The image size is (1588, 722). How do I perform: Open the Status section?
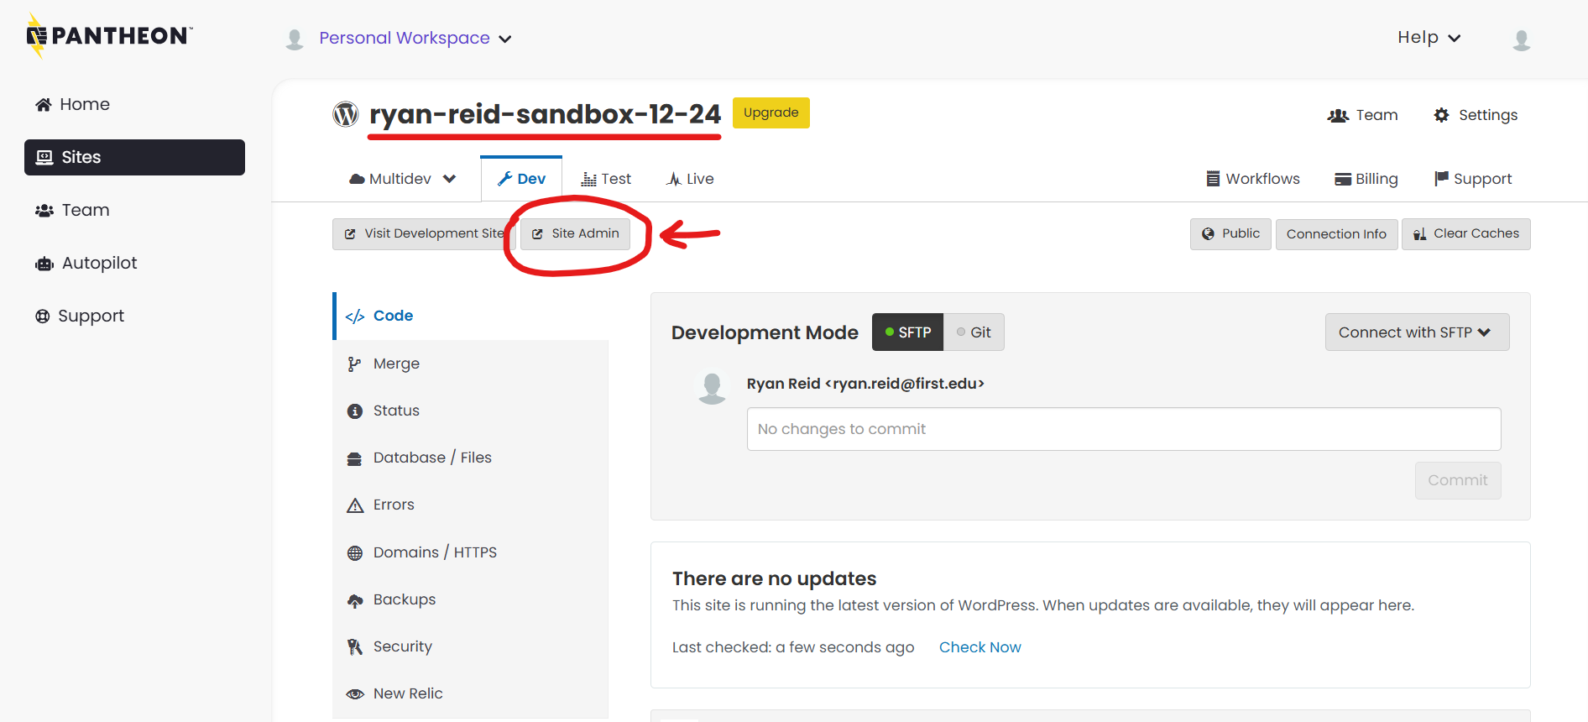point(471,411)
